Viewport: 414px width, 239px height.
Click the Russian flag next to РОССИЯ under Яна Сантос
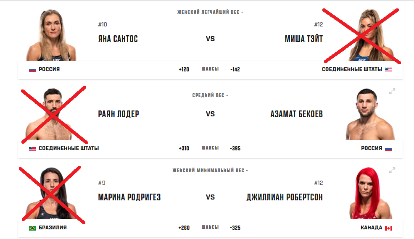coord(32,70)
